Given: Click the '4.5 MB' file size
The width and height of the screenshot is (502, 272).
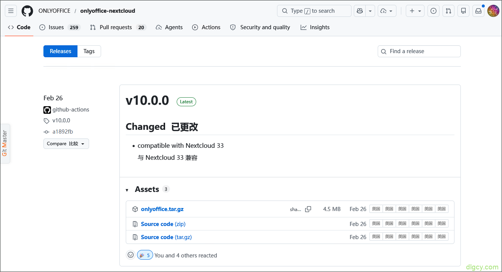Looking at the screenshot, I should pyautogui.click(x=332, y=209).
